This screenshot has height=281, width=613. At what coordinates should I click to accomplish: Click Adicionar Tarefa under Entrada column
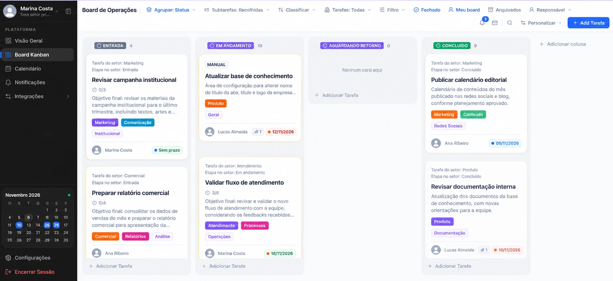111,266
